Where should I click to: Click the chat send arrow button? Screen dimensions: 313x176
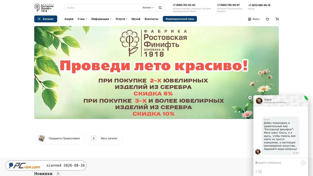303,163
